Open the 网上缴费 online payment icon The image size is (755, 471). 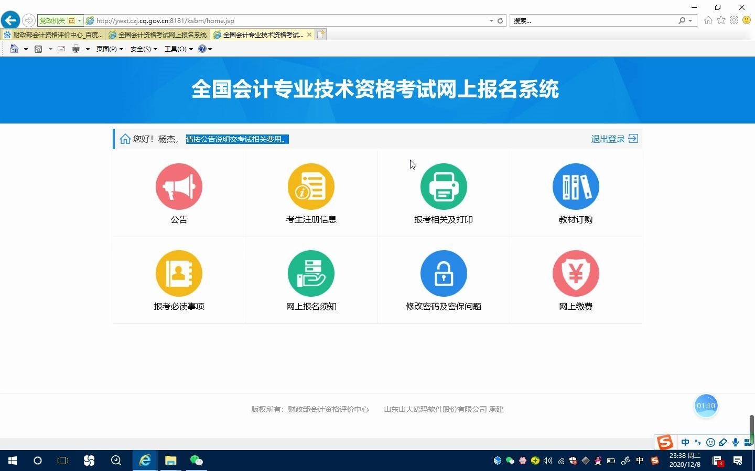575,273
